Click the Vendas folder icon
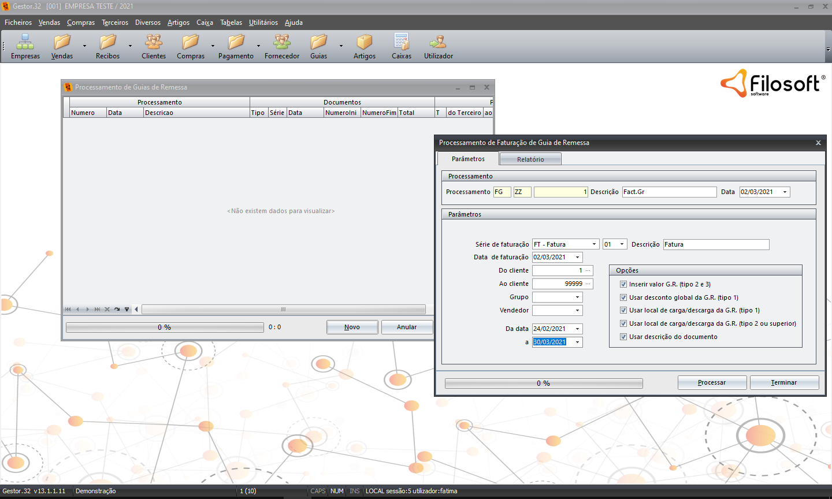 [x=62, y=42]
